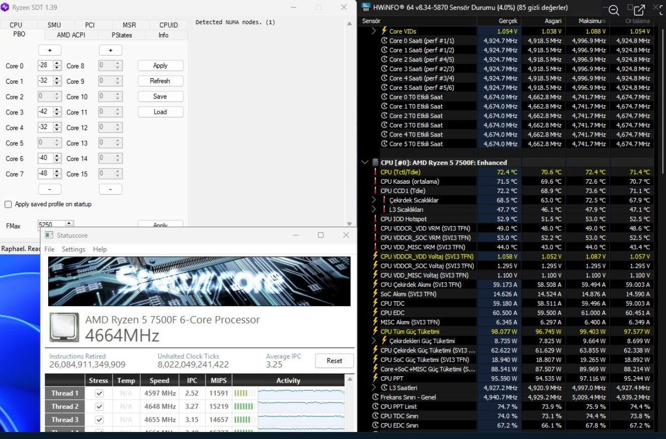Click clock icon beside Frekans Sınırı - Genel

coord(375,397)
